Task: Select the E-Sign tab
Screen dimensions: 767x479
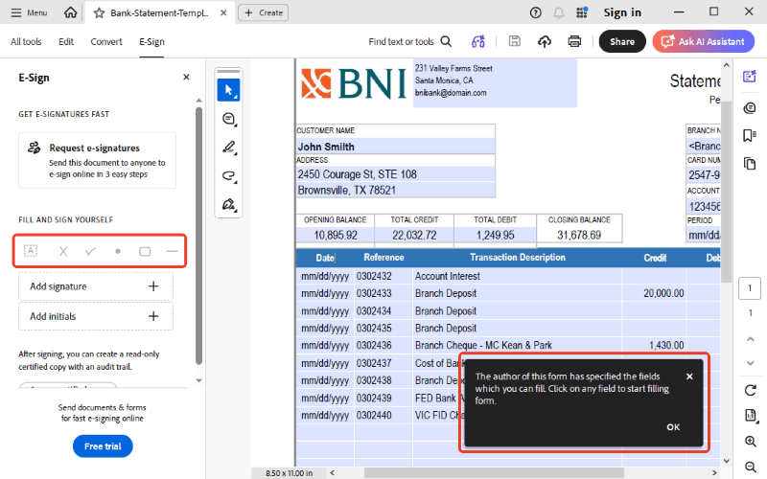Action: tap(151, 41)
